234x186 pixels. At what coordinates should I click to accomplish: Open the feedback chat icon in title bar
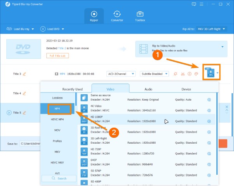pyautogui.click(x=194, y=4)
